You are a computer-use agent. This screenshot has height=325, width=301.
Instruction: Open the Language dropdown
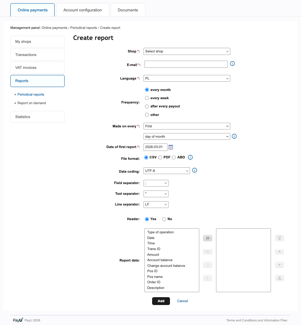187,78
